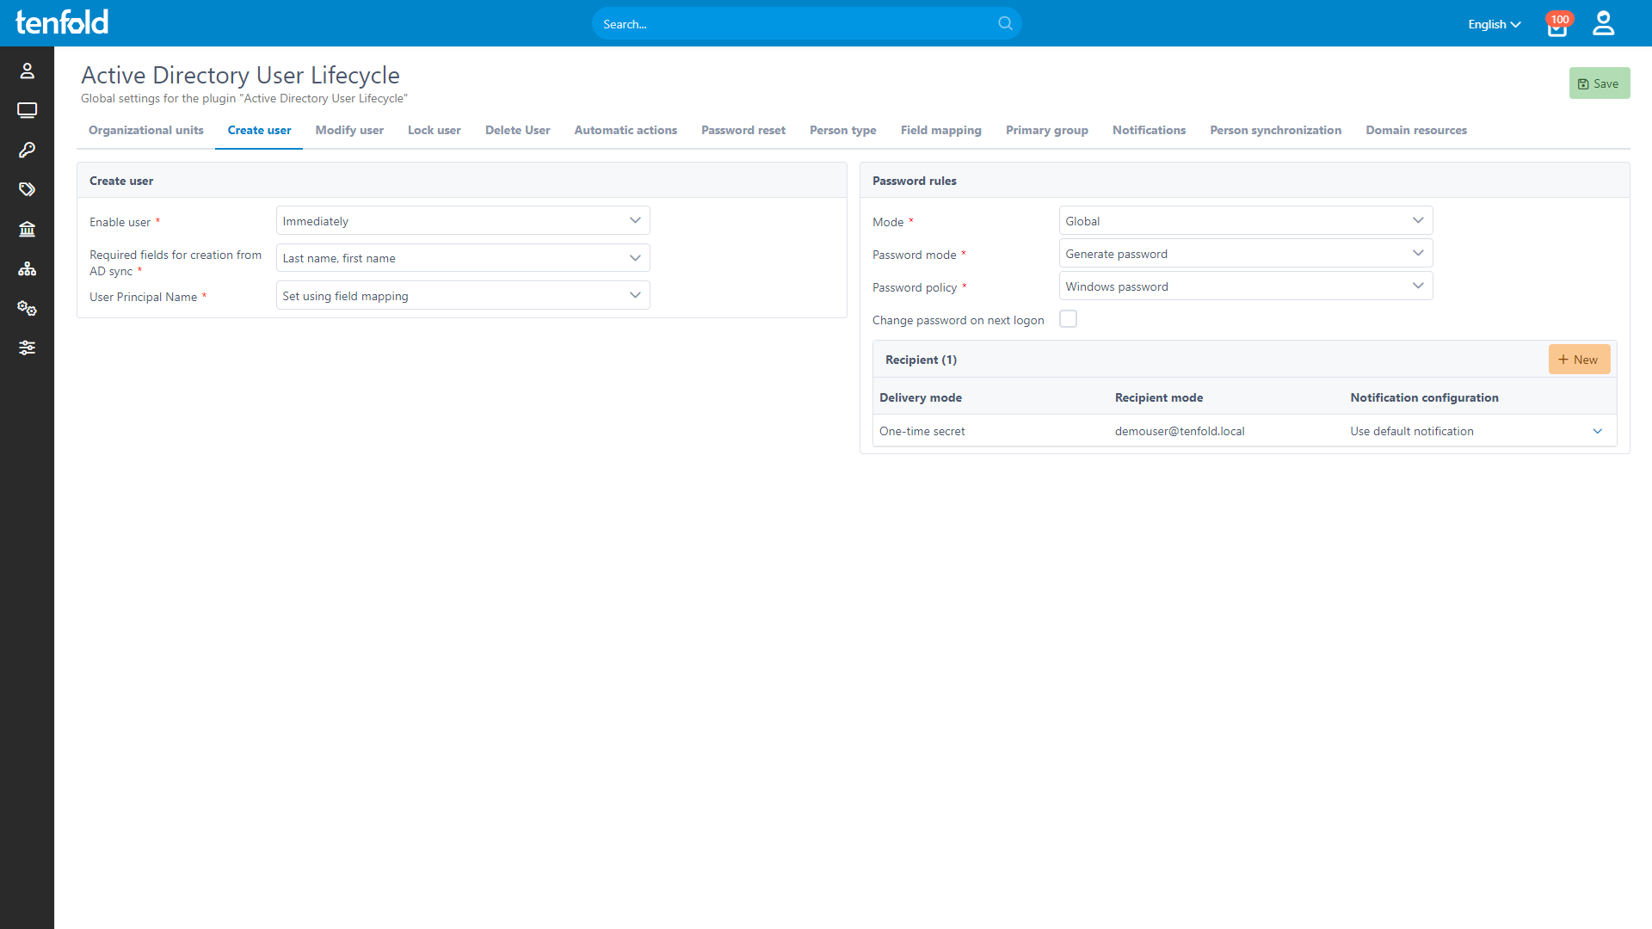Switch to Notifications tab
Screen dimensions: 1652x929
pos(1150,130)
